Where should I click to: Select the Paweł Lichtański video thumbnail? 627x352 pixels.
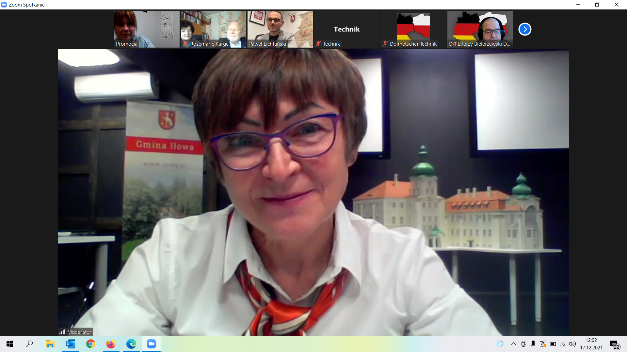click(280, 29)
